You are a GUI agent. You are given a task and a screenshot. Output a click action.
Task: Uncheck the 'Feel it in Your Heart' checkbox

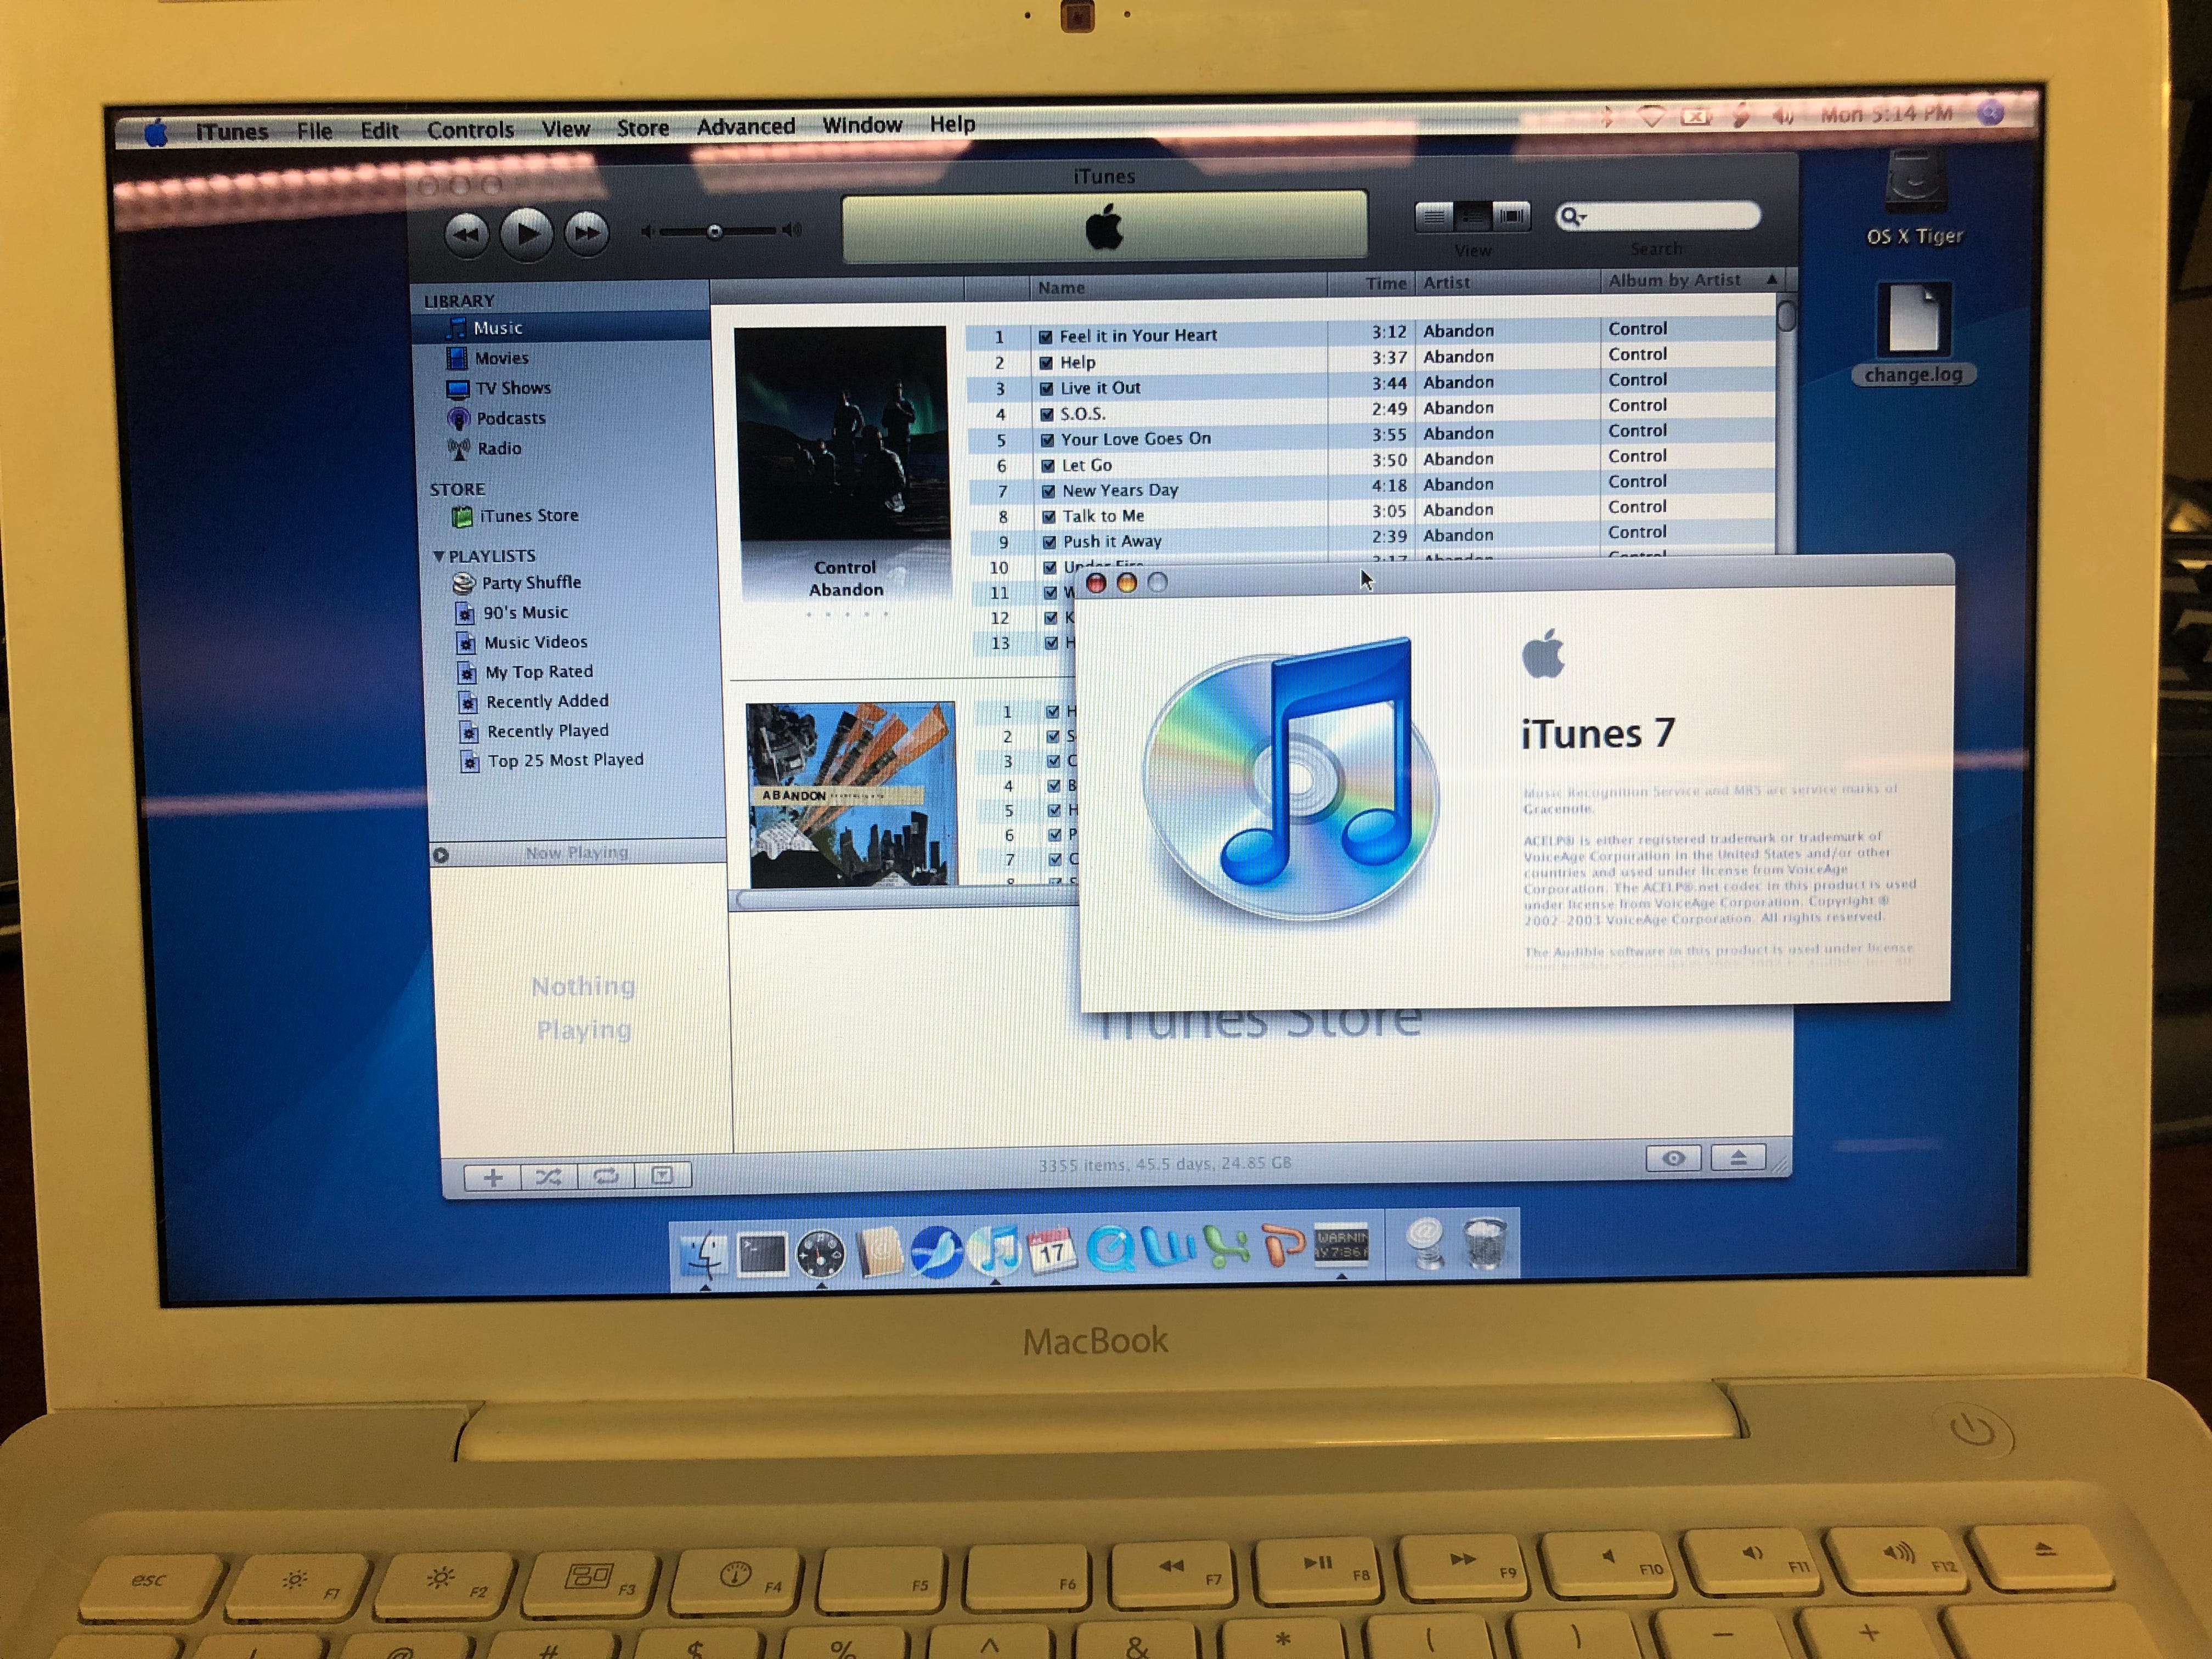point(1045,337)
